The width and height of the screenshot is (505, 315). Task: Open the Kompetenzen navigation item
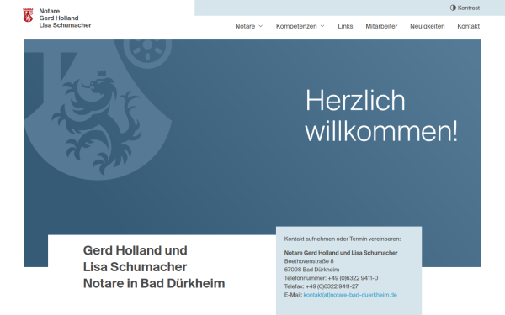tap(296, 26)
